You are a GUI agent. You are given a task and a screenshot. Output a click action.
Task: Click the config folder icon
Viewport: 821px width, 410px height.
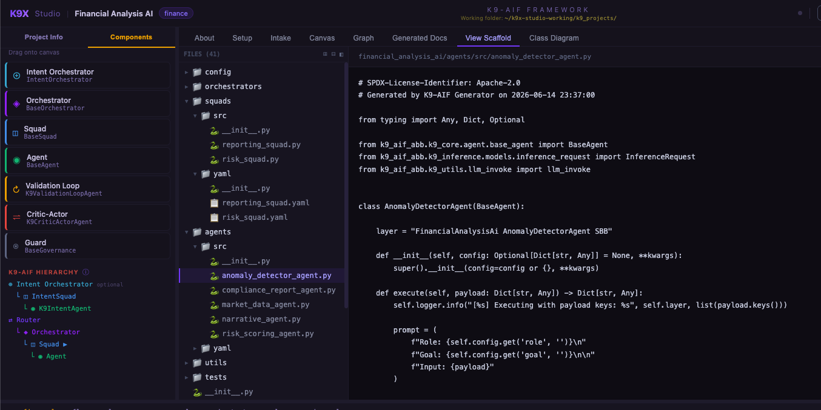click(197, 72)
